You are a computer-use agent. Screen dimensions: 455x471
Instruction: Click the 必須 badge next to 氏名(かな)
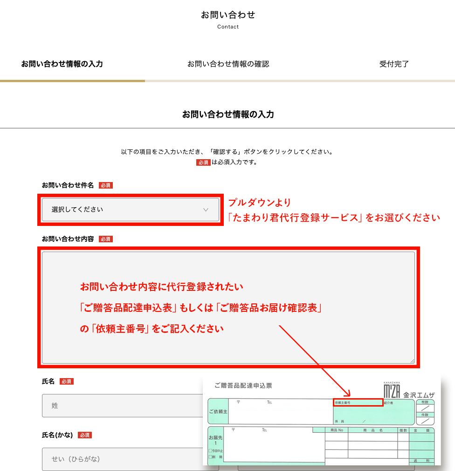pyautogui.click(x=84, y=435)
